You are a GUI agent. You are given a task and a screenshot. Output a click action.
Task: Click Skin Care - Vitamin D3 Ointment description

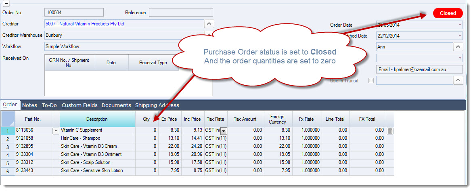(97, 155)
